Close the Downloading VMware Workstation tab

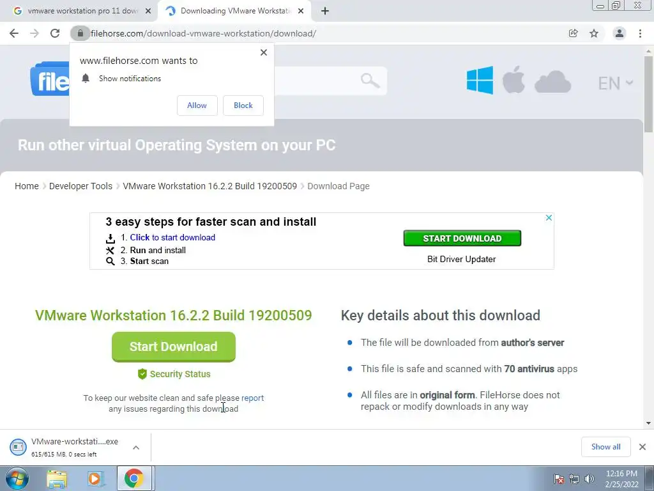301,11
